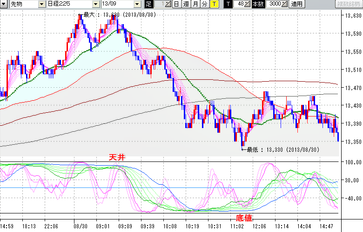This screenshot has height=232, width=363.
Task: Click the 複数銘柄 multiple symbols button
Action: click(x=345, y=4)
